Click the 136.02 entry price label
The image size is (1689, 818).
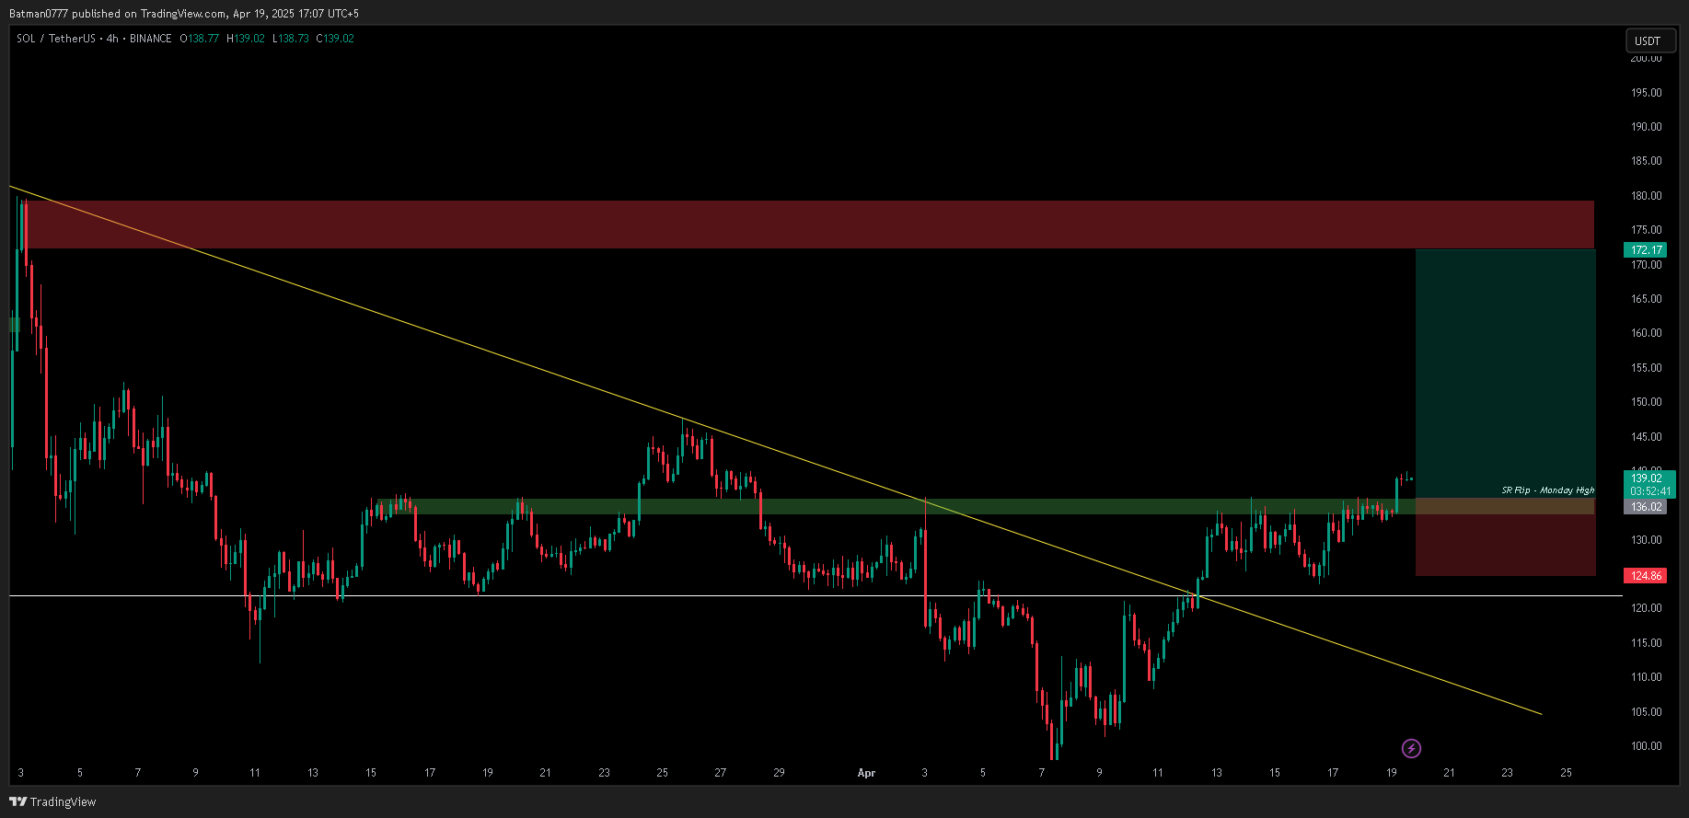click(1647, 507)
